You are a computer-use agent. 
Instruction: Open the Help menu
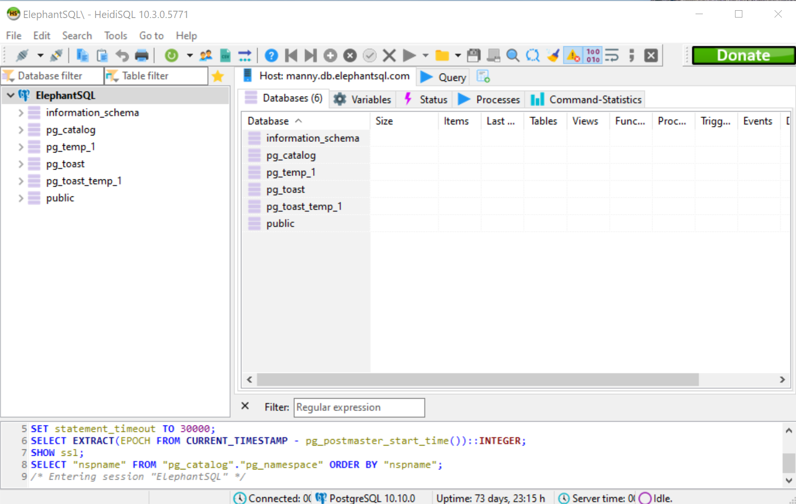[x=186, y=36]
